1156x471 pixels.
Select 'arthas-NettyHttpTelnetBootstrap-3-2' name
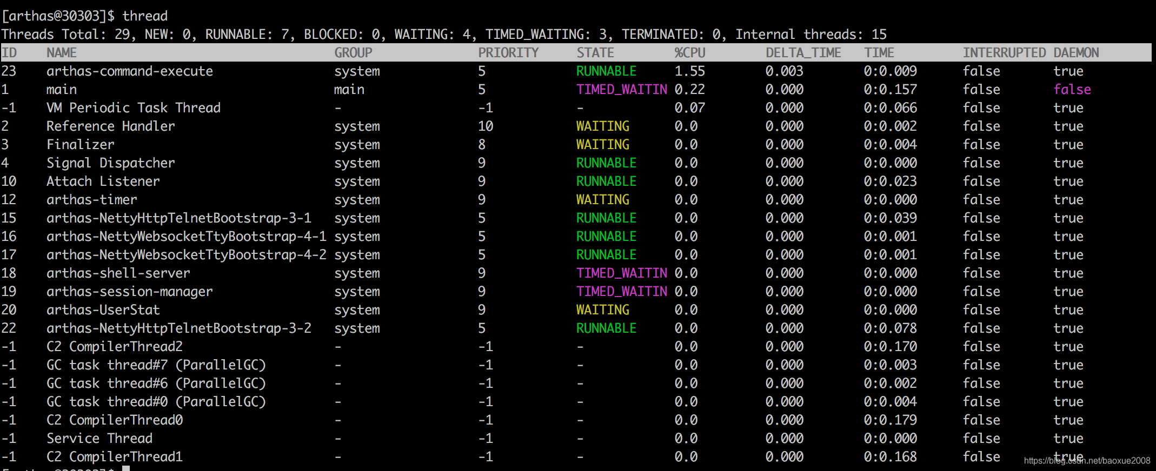pos(179,328)
